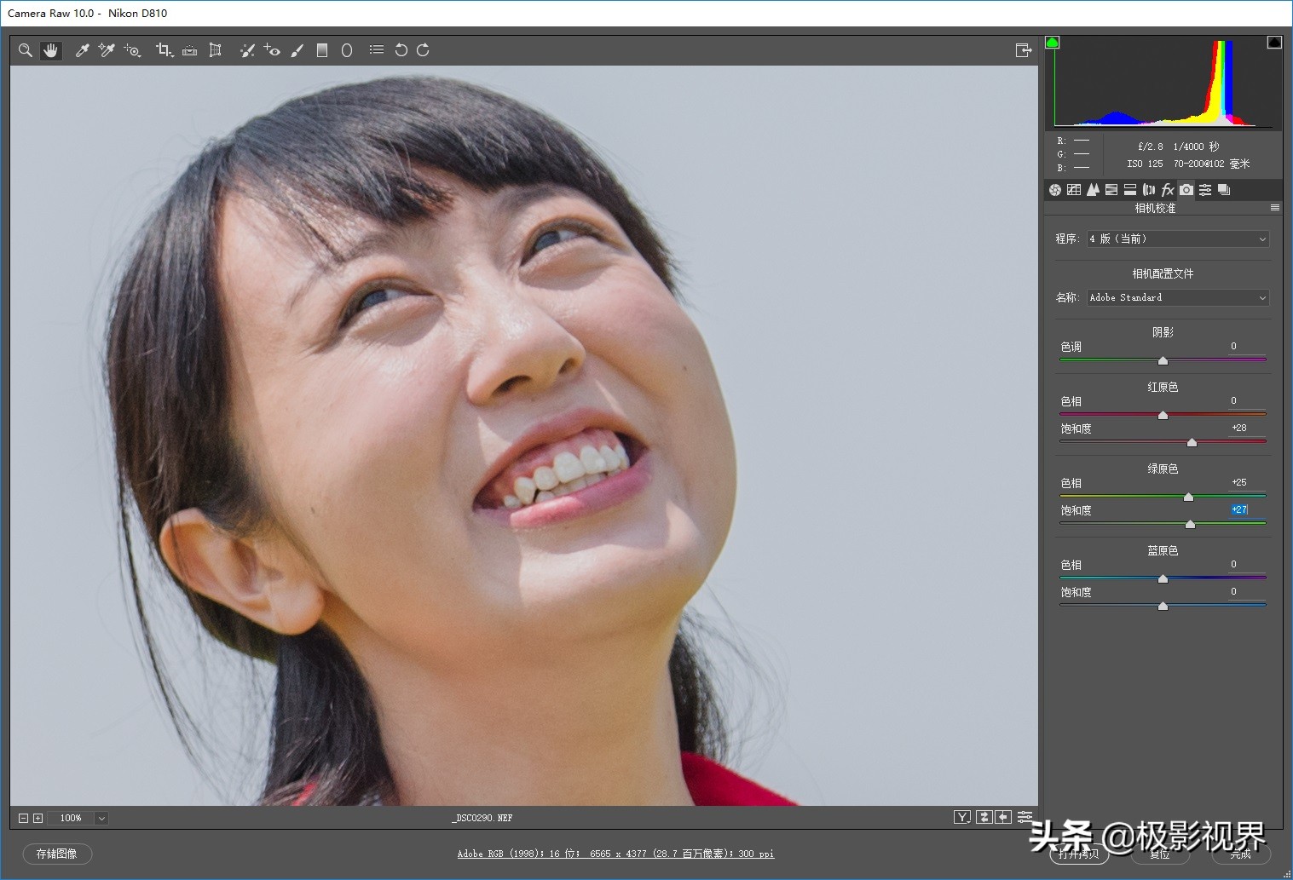Expand the 100% zoom level dropdown
This screenshot has height=880, width=1293.
coord(101,818)
